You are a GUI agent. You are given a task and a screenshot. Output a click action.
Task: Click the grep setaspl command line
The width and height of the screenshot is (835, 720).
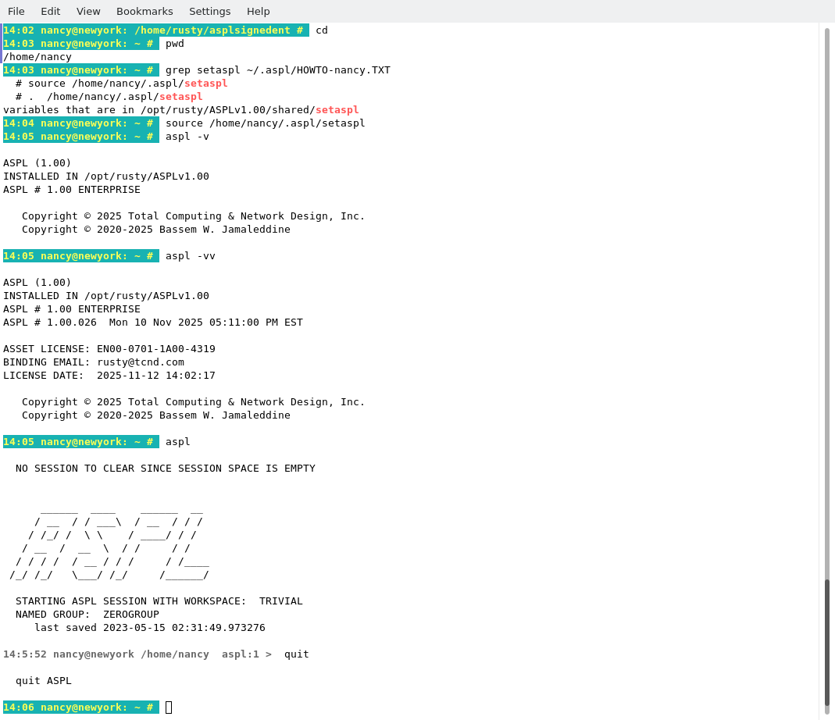click(x=277, y=70)
